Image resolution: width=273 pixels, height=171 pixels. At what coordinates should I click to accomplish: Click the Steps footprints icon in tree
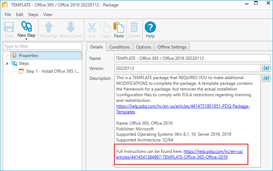coord(14,63)
